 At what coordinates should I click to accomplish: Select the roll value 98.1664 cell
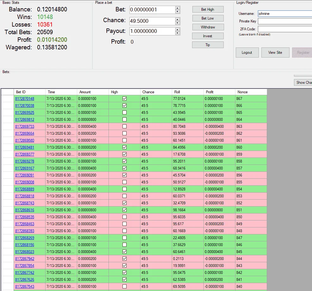tap(188, 210)
